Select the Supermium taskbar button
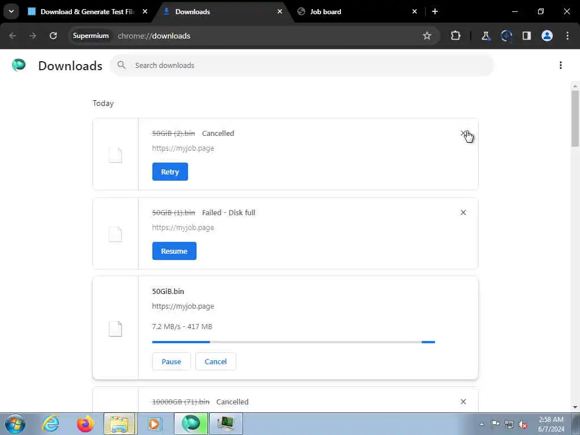 click(x=190, y=424)
